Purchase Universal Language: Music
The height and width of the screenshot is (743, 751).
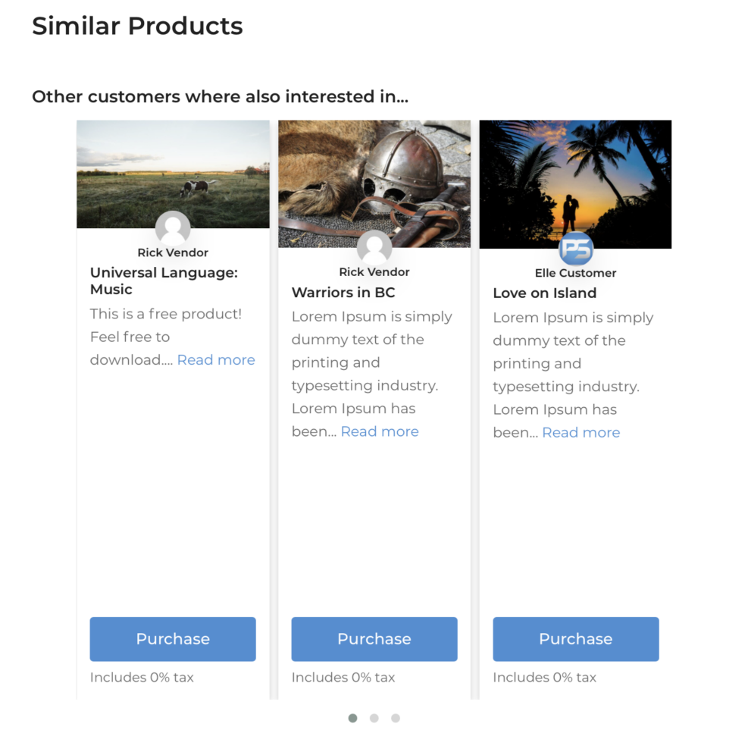[x=172, y=639]
